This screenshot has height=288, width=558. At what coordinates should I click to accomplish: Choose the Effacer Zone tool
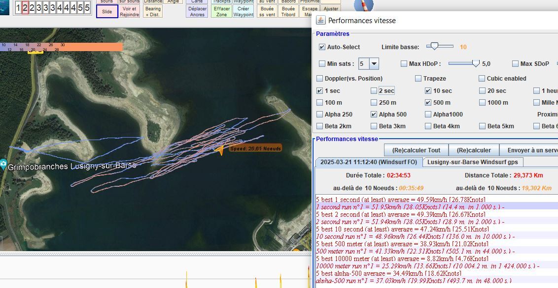222,11
